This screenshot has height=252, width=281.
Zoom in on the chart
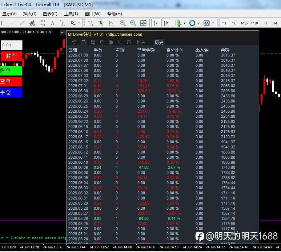pyautogui.click(x=123, y=23)
